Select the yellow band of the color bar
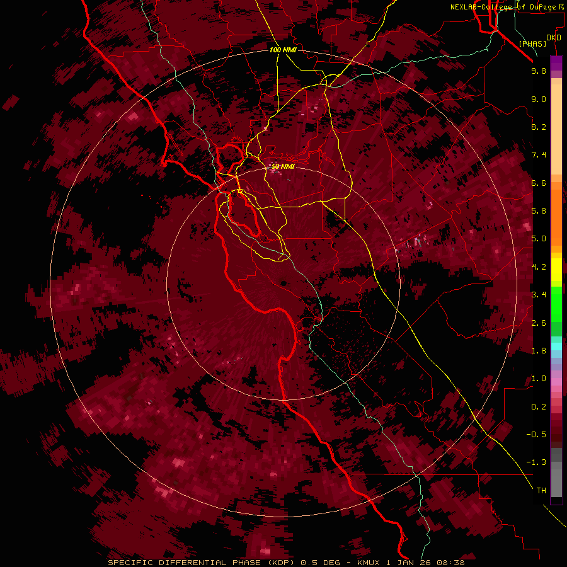 click(x=556, y=270)
